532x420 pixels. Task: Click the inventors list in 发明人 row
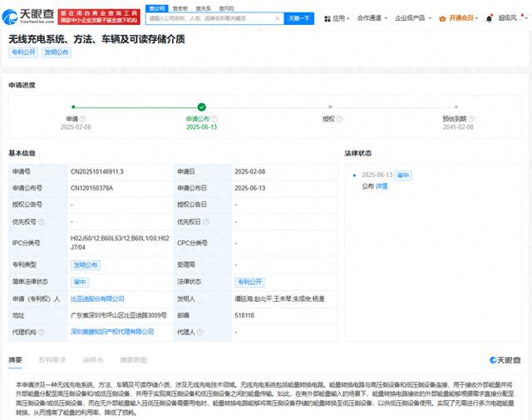click(279, 299)
